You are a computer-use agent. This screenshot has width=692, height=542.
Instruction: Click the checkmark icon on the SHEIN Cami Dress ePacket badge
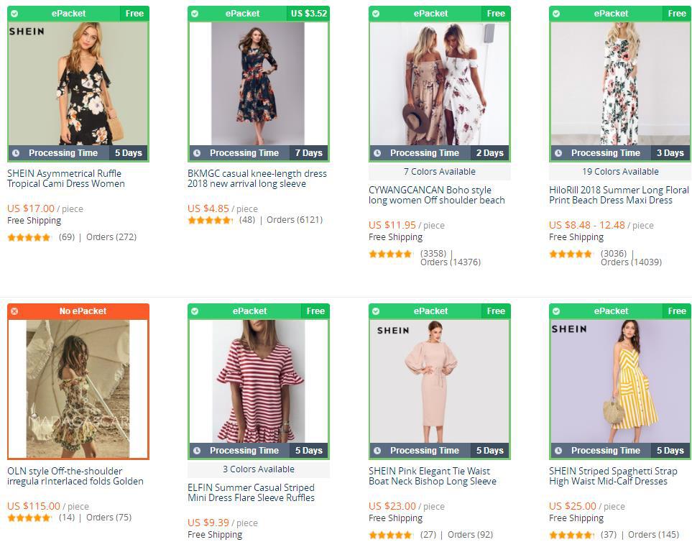click(17, 13)
